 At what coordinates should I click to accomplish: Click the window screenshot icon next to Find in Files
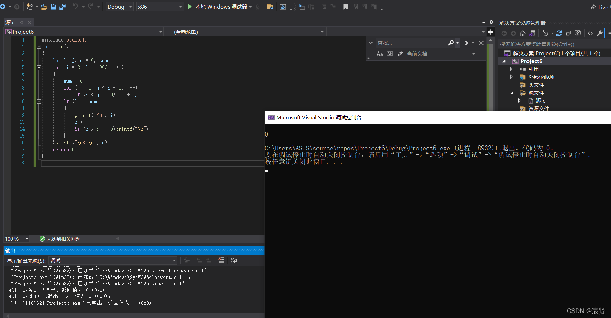click(283, 7)
